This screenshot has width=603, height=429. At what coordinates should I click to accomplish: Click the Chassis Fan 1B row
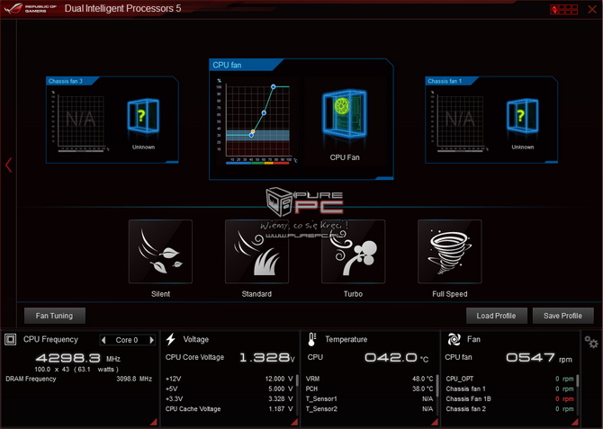[x=510, y=398]
